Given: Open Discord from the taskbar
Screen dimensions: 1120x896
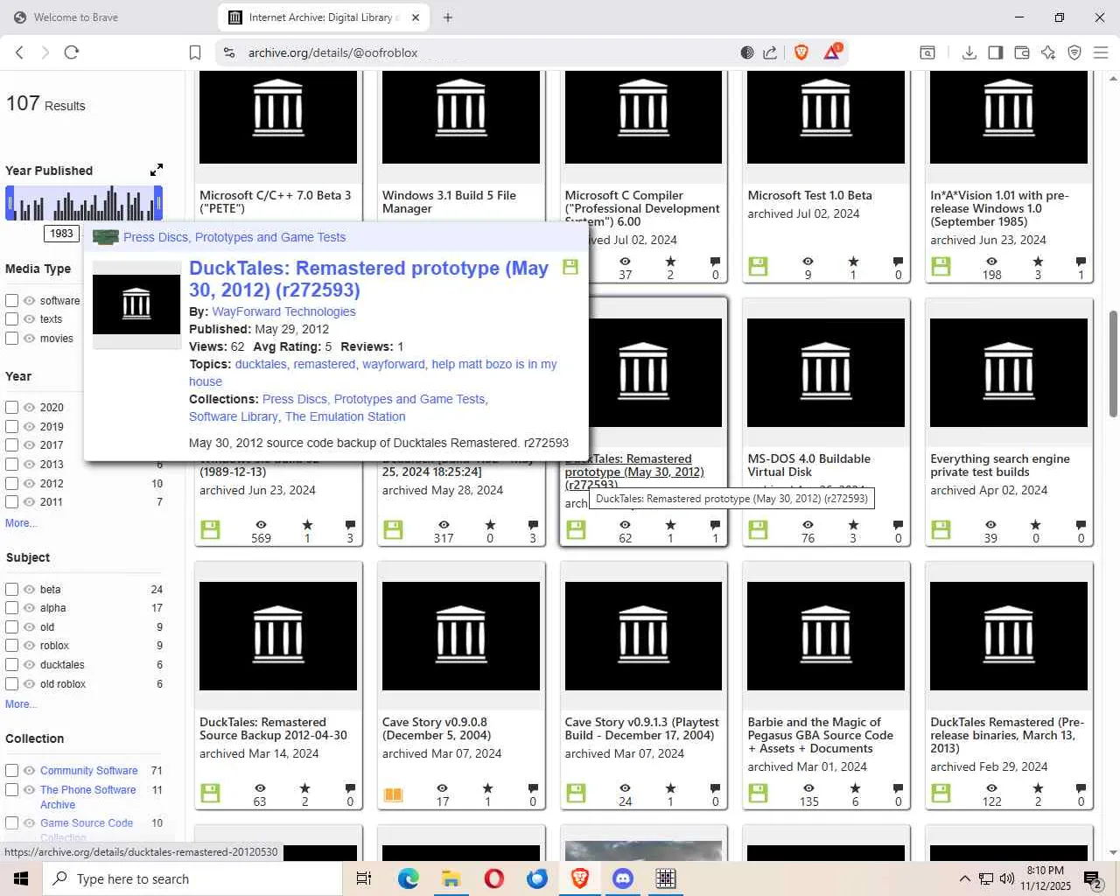Looking at the screenshot, I should coord(623,878).
